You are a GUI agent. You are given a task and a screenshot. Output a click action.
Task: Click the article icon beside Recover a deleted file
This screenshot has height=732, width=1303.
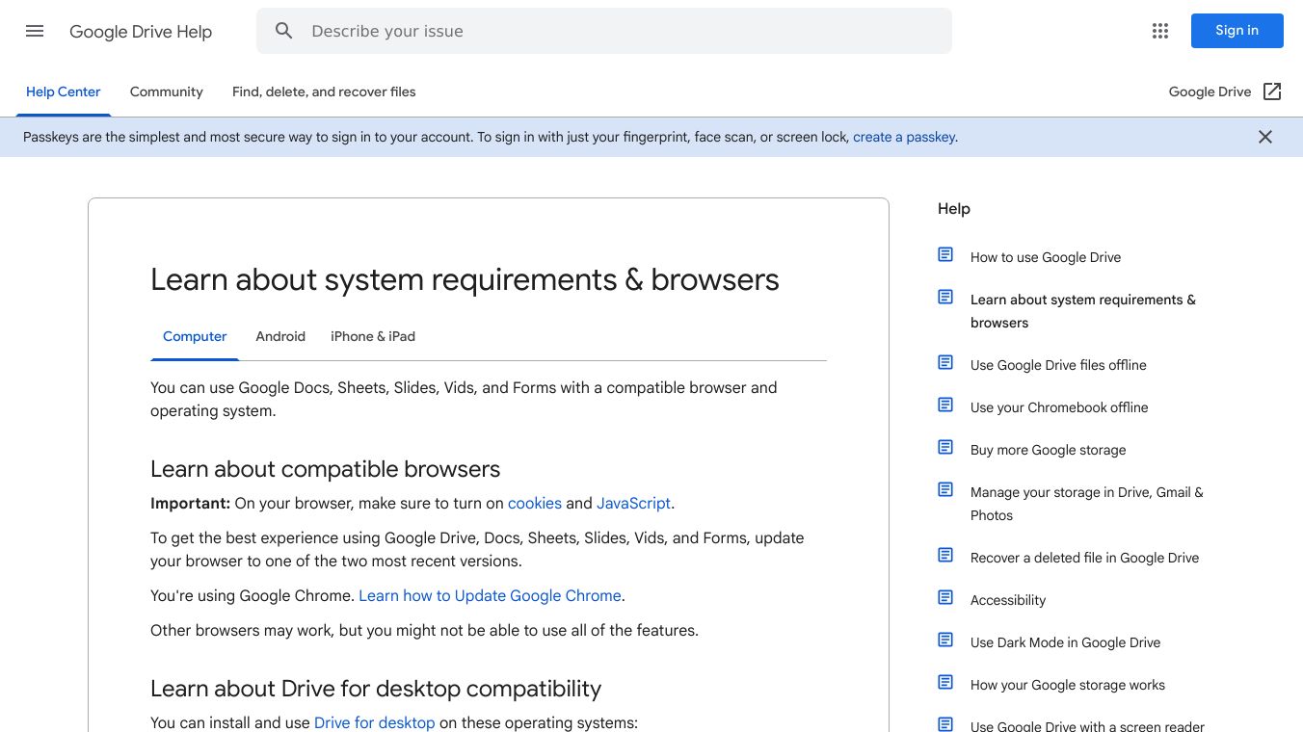click(945, 555)
